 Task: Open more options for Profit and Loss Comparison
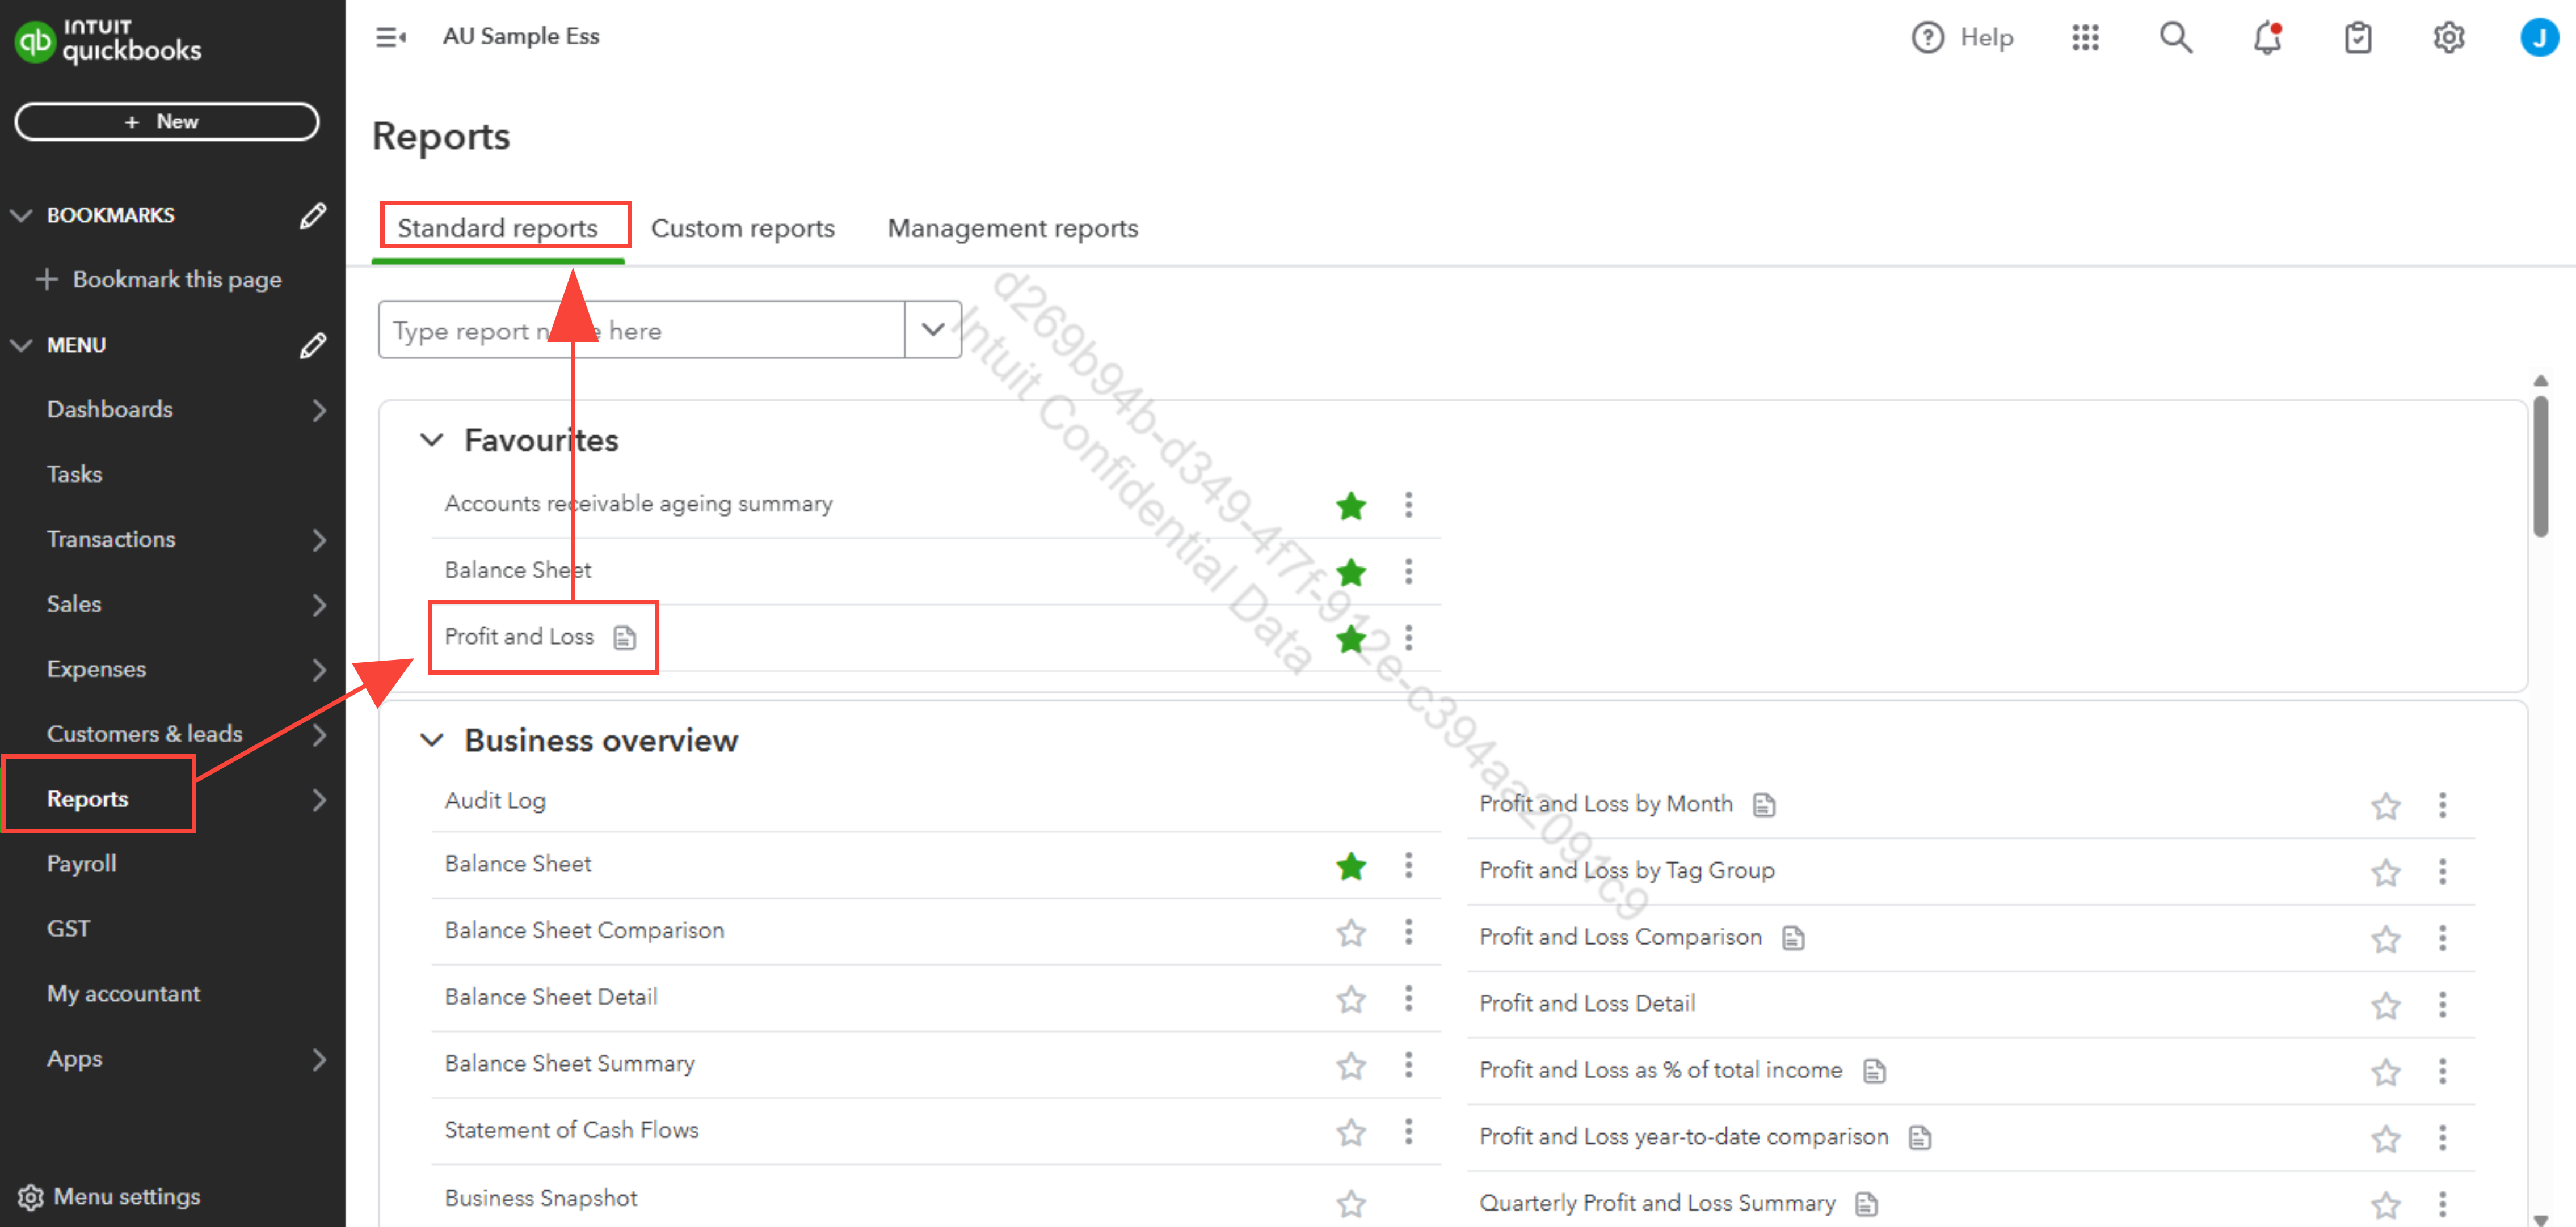2442,938
